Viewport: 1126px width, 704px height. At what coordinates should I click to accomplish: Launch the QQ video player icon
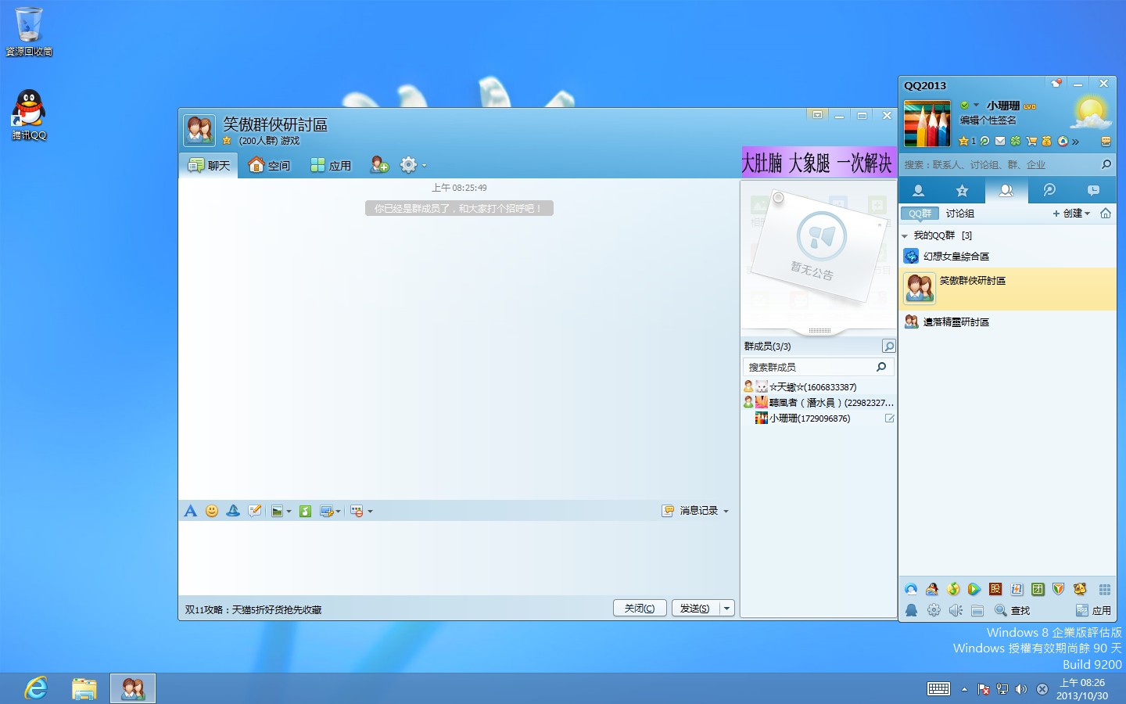974,589
